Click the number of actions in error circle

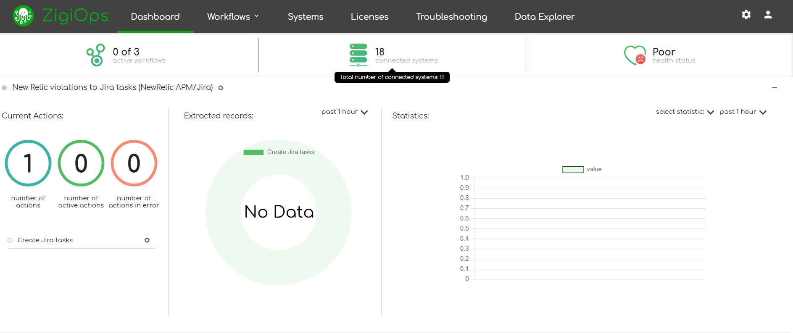[134, 163]
